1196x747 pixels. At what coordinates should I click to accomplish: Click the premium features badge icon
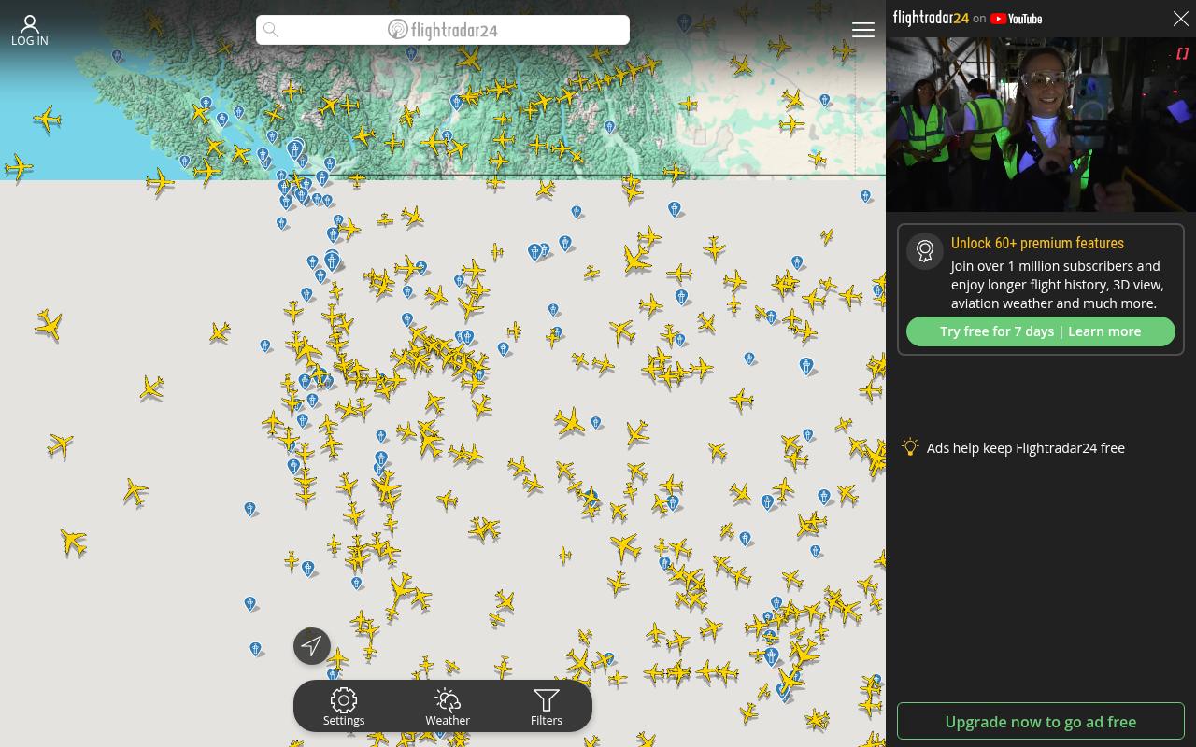tap(925, 251)
